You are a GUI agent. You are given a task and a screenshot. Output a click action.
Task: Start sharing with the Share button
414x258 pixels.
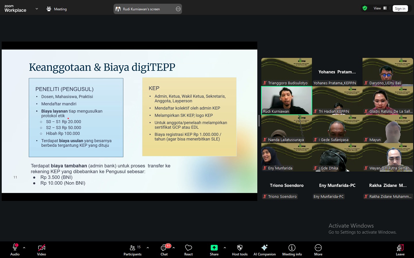coord(214,250)
